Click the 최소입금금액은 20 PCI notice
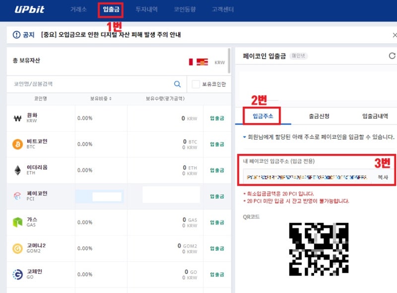This screenshot has height=293, width=397. tap(278, 194)
